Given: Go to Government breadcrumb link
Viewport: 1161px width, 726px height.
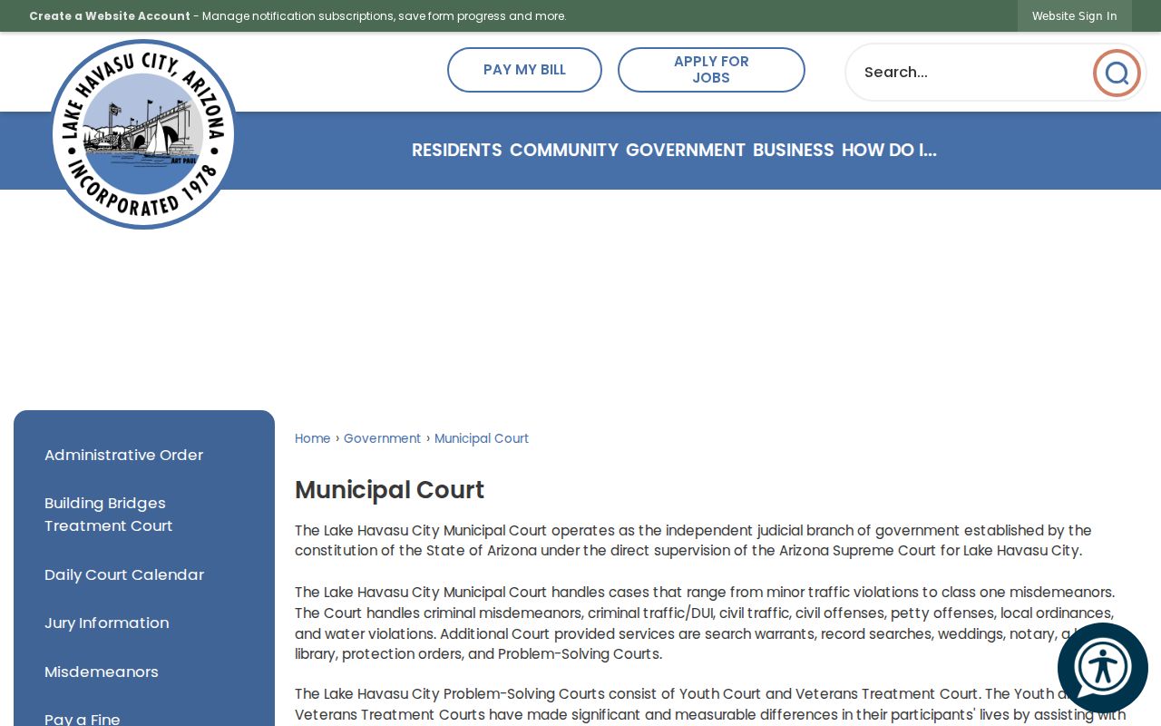Looking at the screenshot, I should (x=382, y=438).
